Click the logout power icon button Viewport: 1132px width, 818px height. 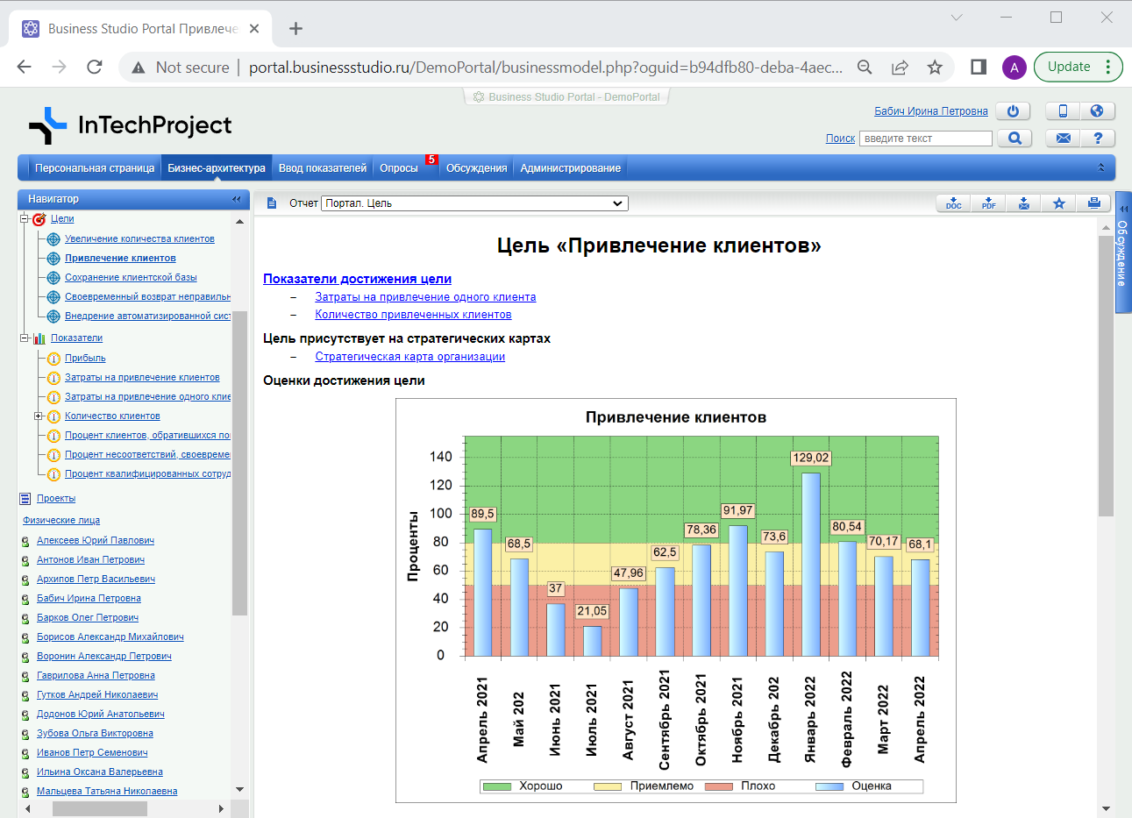coord(1013,111)
